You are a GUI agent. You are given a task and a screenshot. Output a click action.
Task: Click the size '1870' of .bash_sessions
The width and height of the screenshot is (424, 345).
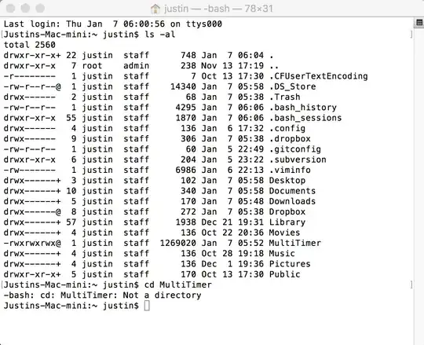click(x=186, y=118)
